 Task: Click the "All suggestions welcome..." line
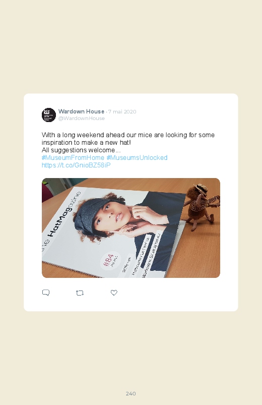[x=81, y=150]
